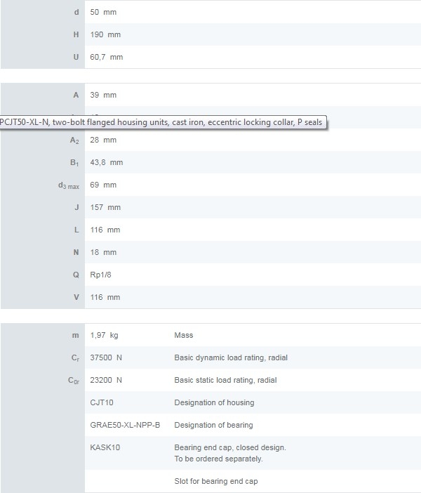Image resolution: width=421 pixels, height=493 pixels.
Task: Select end cap designation KASK10
Action: pyautogui.click(x=105, y=448)
